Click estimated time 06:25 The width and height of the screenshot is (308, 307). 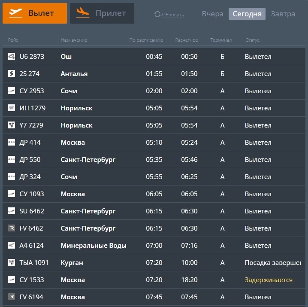[189, 177]
